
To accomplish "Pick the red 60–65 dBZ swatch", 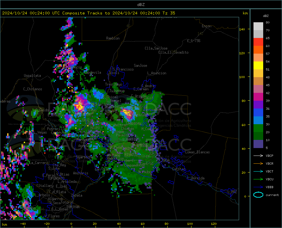I will pyautogui.click(x=258, y=42).
